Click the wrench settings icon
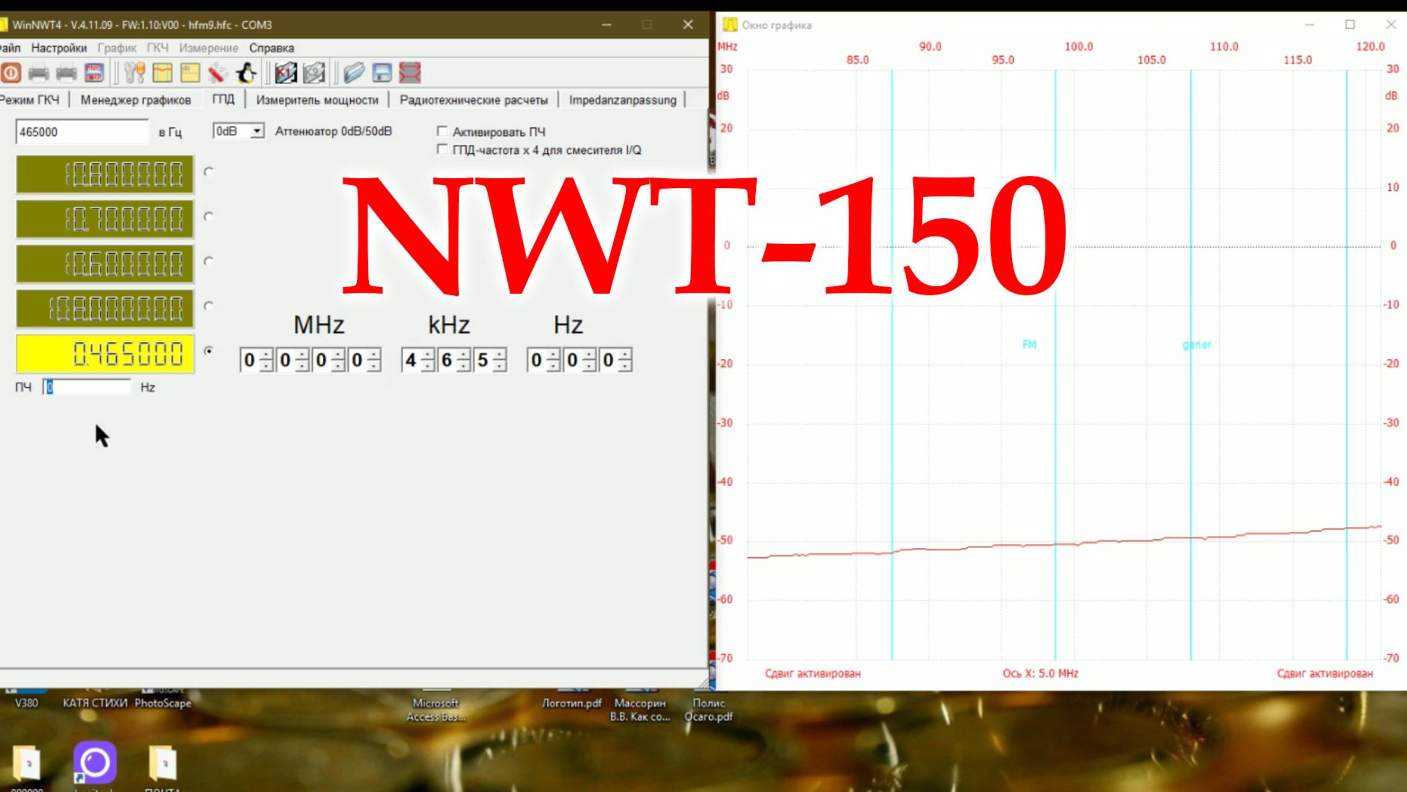Screen dimensions: 1407x792 134,72
